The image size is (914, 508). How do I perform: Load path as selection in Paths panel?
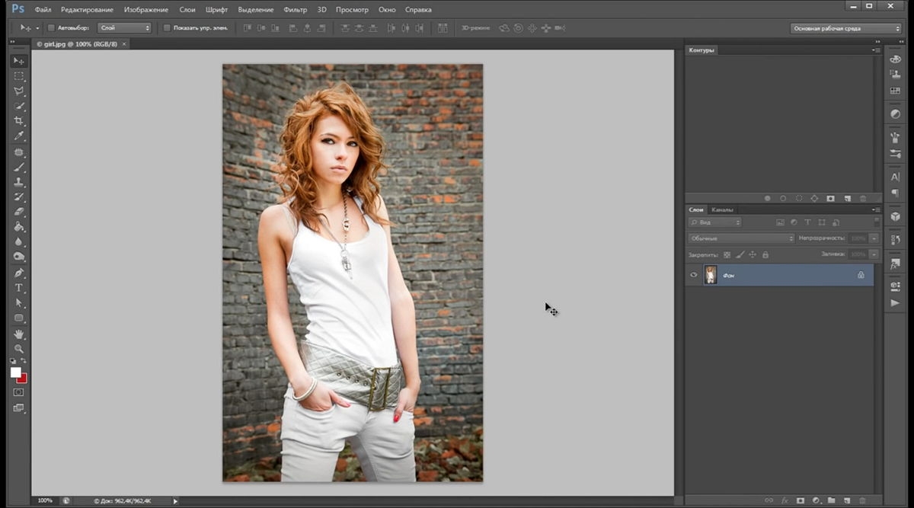(x=798, y=199)
